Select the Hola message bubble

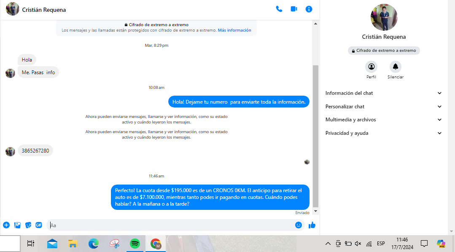(x=27, y=60)
